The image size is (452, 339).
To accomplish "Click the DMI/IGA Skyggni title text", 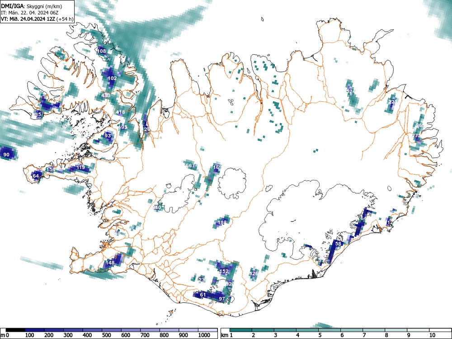I will coord(32,6).
